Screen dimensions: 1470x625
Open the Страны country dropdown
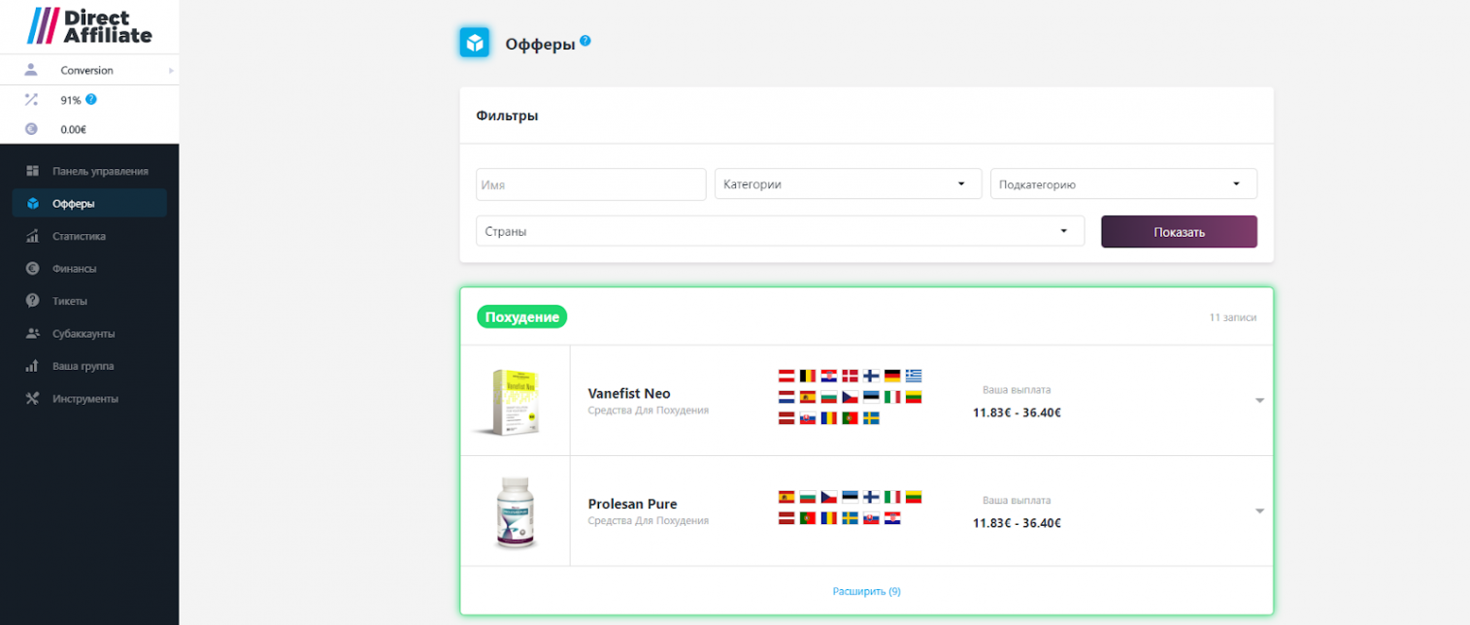point(780,232)
